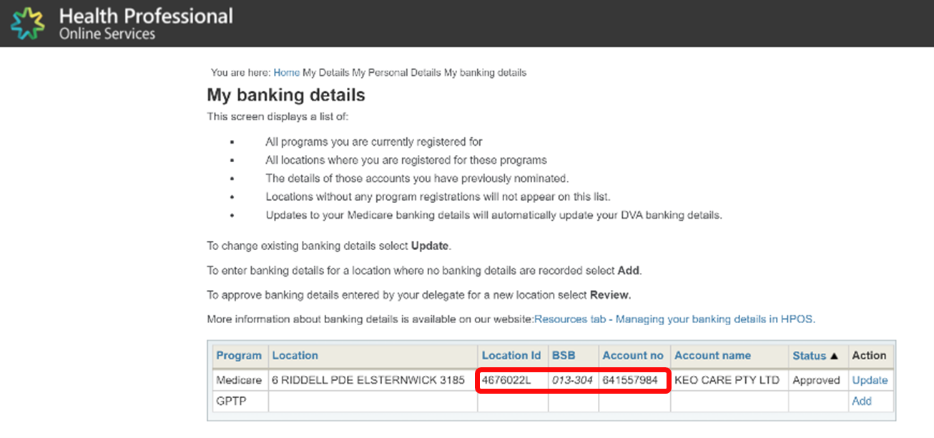Select My Details in the breadcrumb trail
Image resolution: width=934 pixels, height=438 pixels.
pyautogui.click(x=325, y=73)
